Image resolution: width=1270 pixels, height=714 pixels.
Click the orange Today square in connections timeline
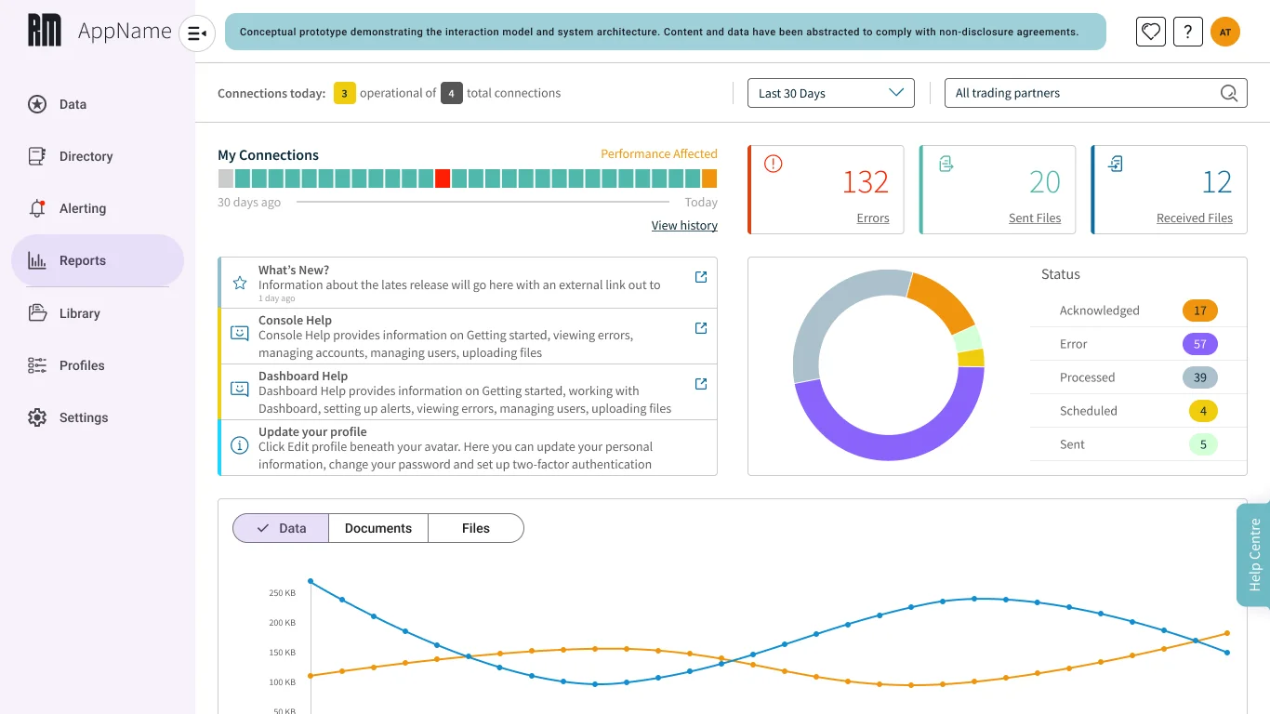point(709,178)
